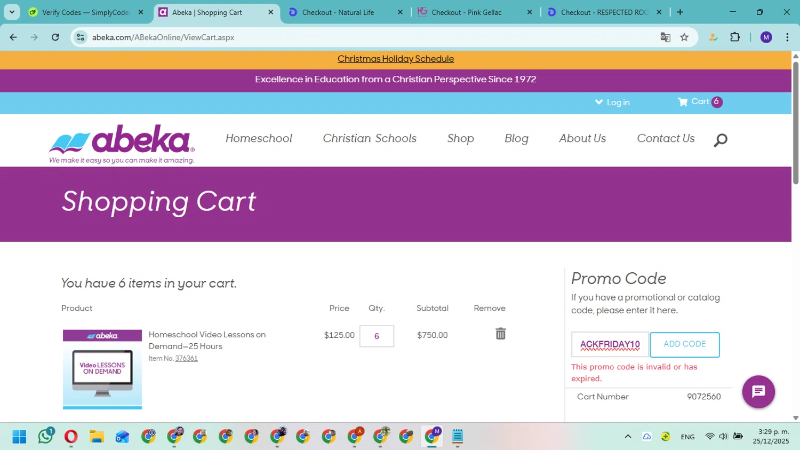Screen dimensions: 800x450
Task: Click the $750.00 subtotal value
Action: pos(433,335)
